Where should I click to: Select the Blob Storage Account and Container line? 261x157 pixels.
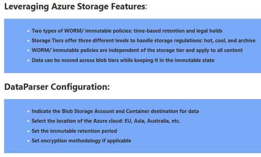(115, 111)
